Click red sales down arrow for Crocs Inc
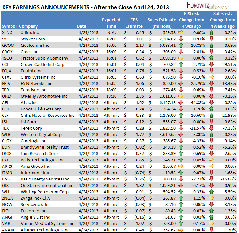 coord(212,52)
